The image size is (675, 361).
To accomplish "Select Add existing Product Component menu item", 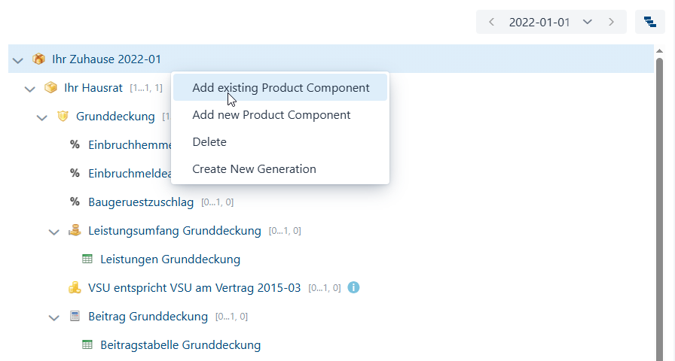I will click(x=280, y=88).
